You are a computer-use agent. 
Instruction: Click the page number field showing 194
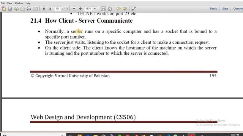tap(57, 9)
